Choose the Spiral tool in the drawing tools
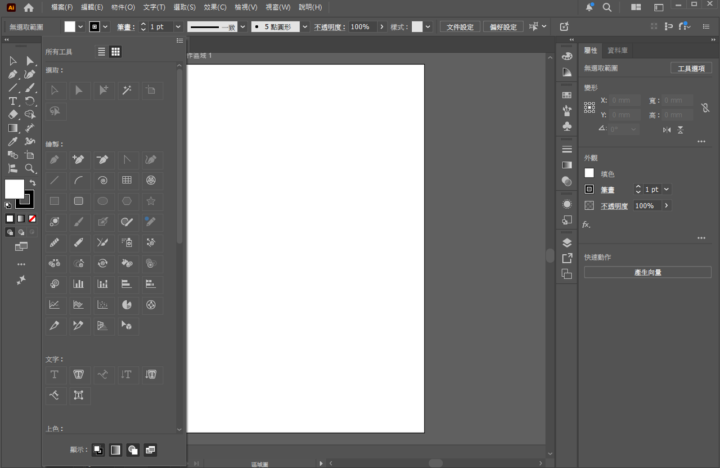Viewport: 720px width, 468px height. (x=102, y=181)
